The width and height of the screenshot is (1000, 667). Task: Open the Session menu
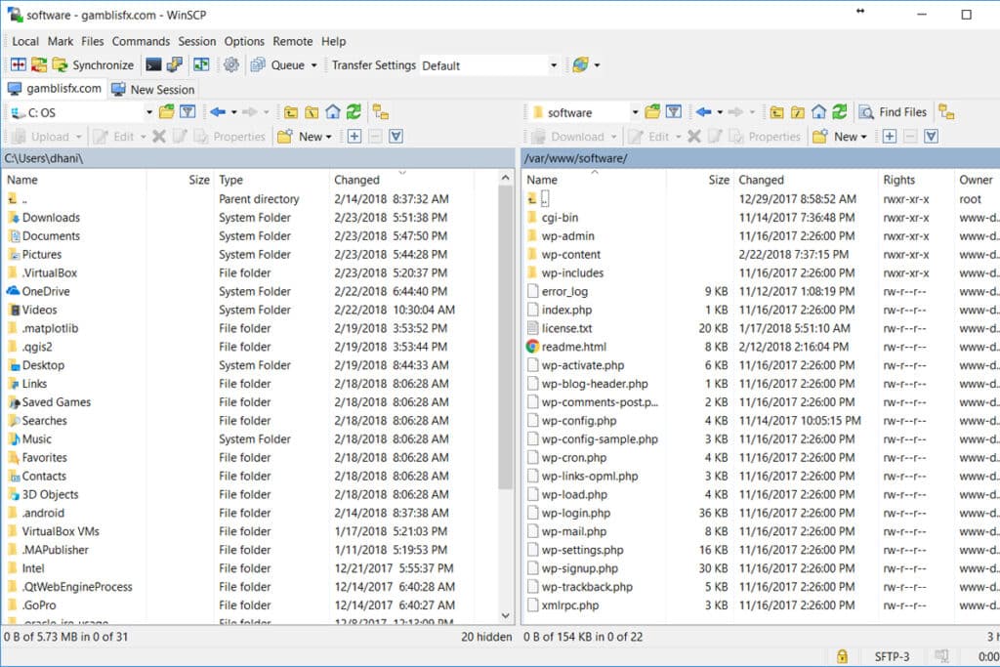pos(197,41)
